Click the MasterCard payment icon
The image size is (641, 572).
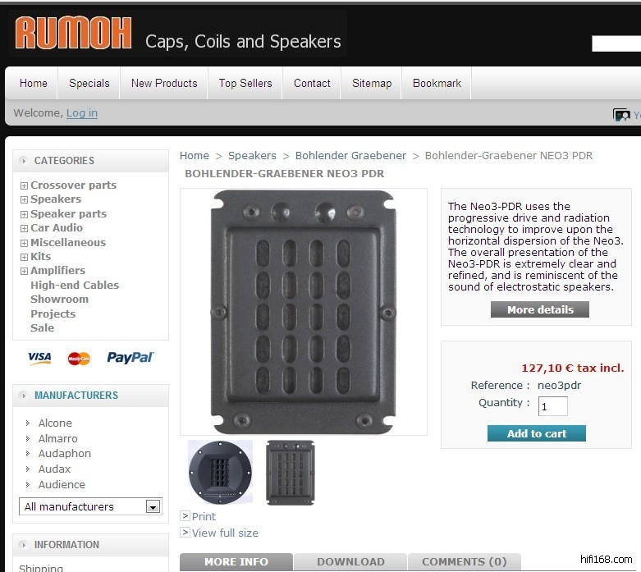coord(79,358)
